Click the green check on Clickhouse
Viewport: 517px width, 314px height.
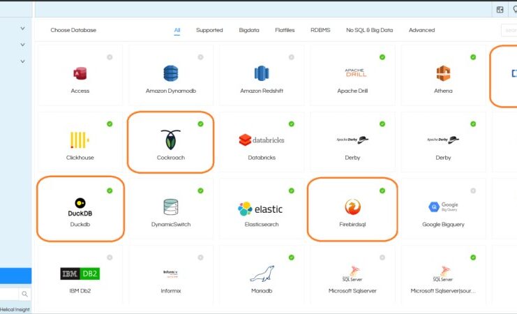(x=110, y=124)
